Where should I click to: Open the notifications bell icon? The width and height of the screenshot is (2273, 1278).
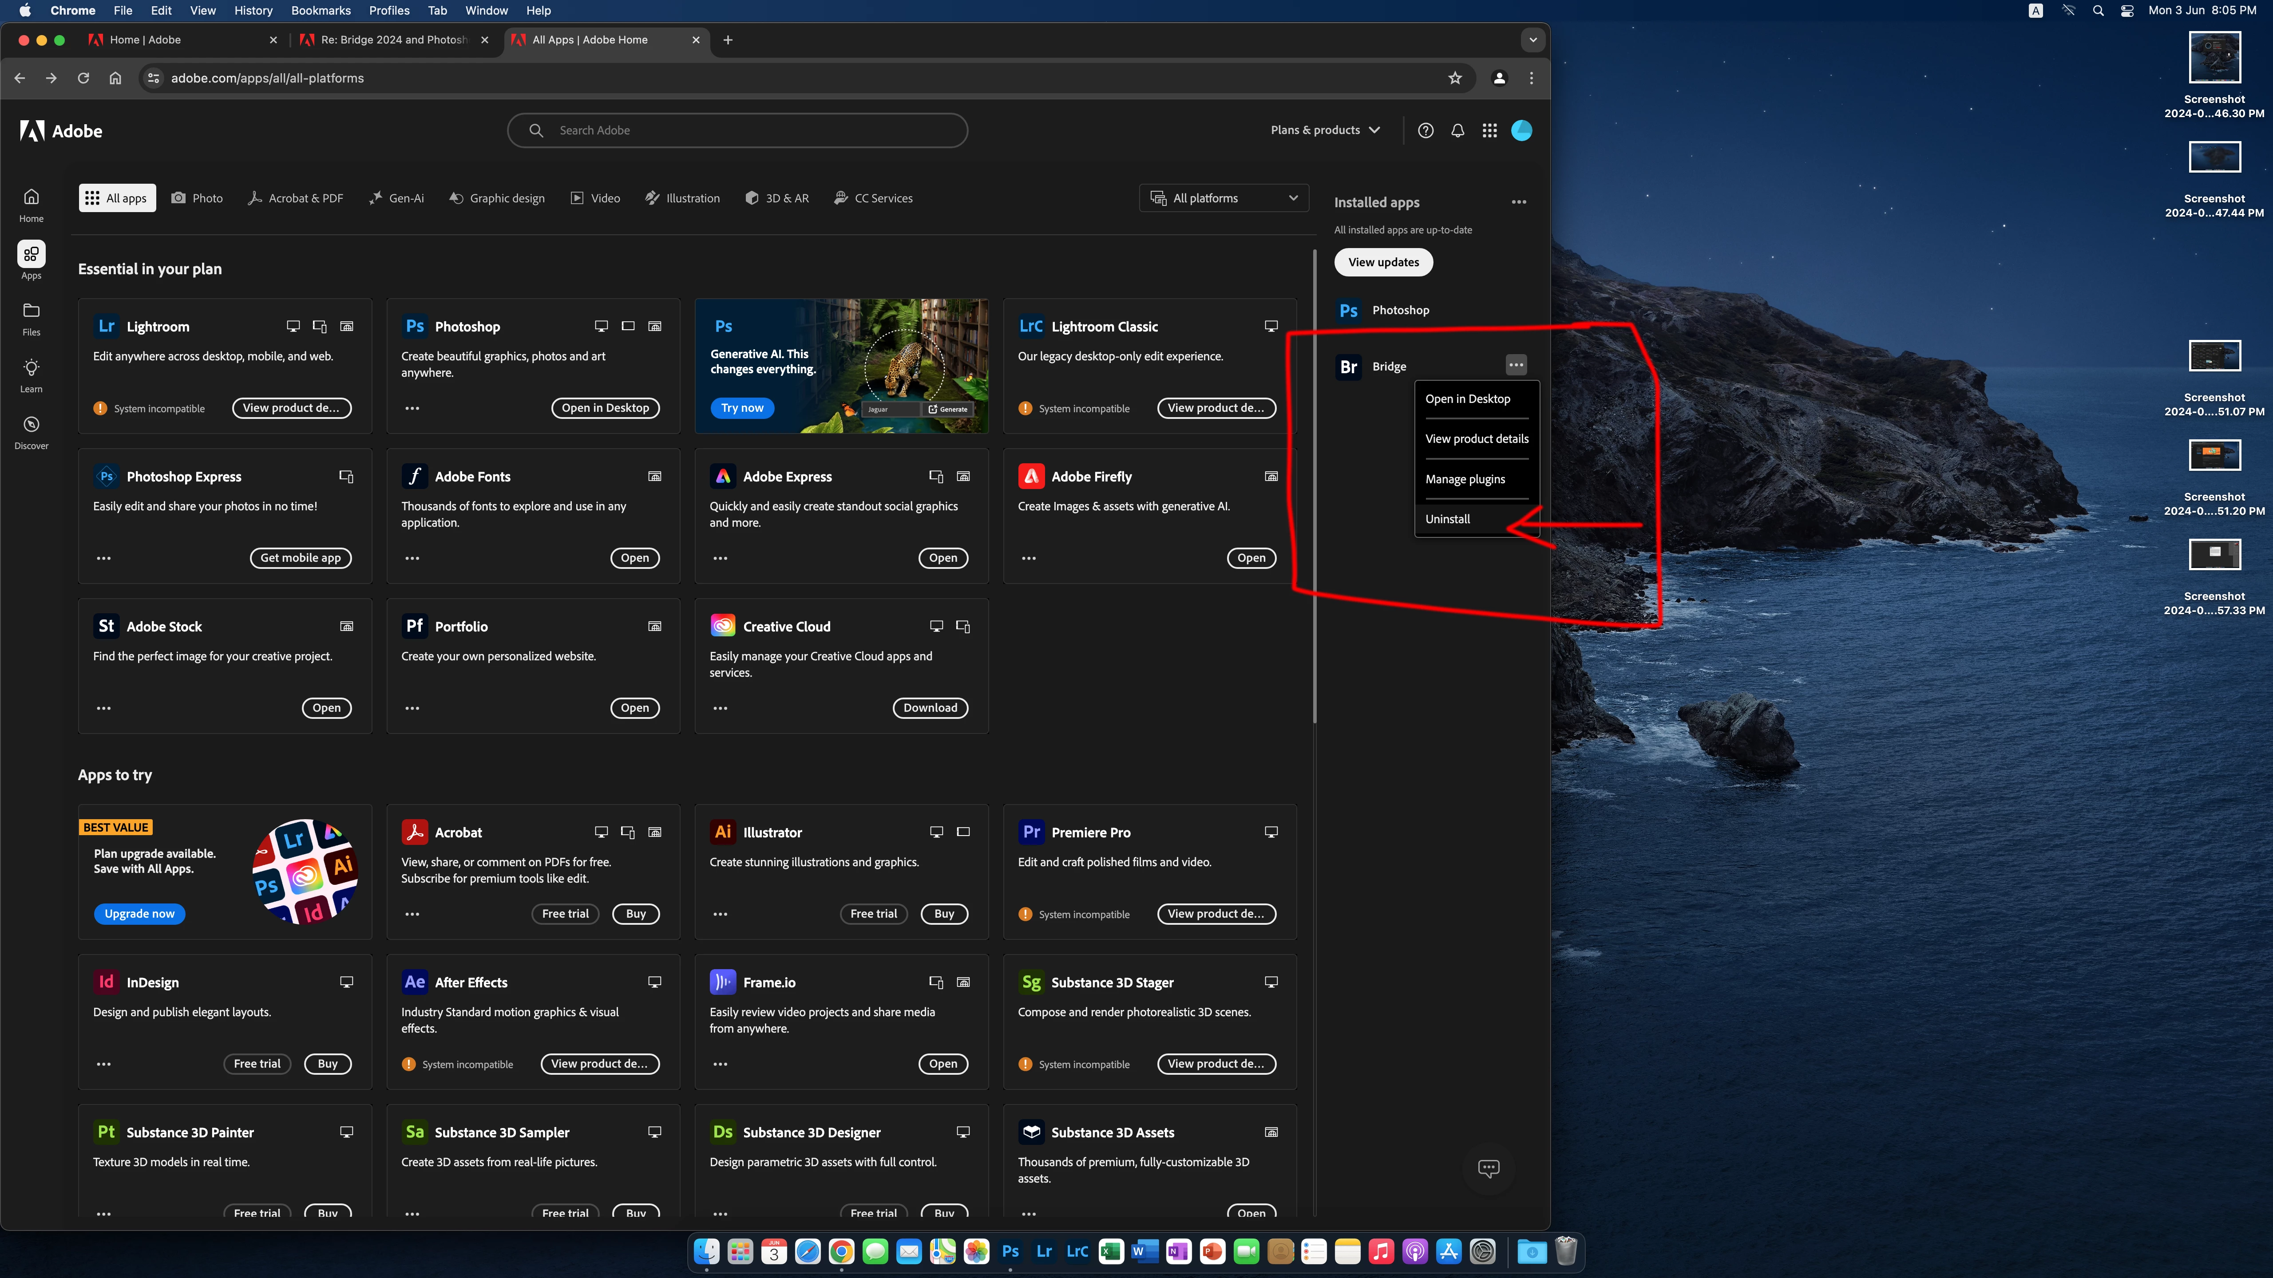[x=1457, y=130]
